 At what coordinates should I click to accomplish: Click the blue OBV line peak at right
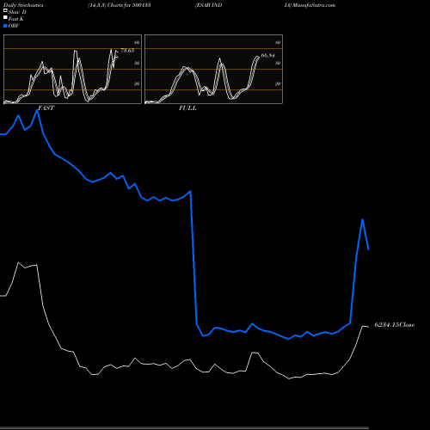click(363, 219)
